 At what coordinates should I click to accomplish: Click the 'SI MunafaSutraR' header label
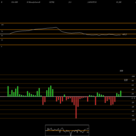[33, 2]
